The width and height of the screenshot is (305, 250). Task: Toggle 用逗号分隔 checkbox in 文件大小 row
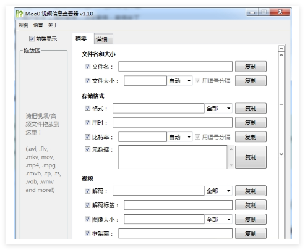coord(197,81)
